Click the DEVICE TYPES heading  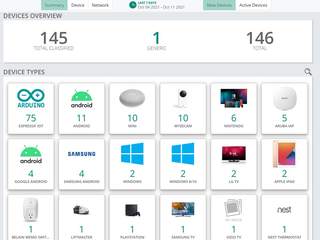point(24,72)
